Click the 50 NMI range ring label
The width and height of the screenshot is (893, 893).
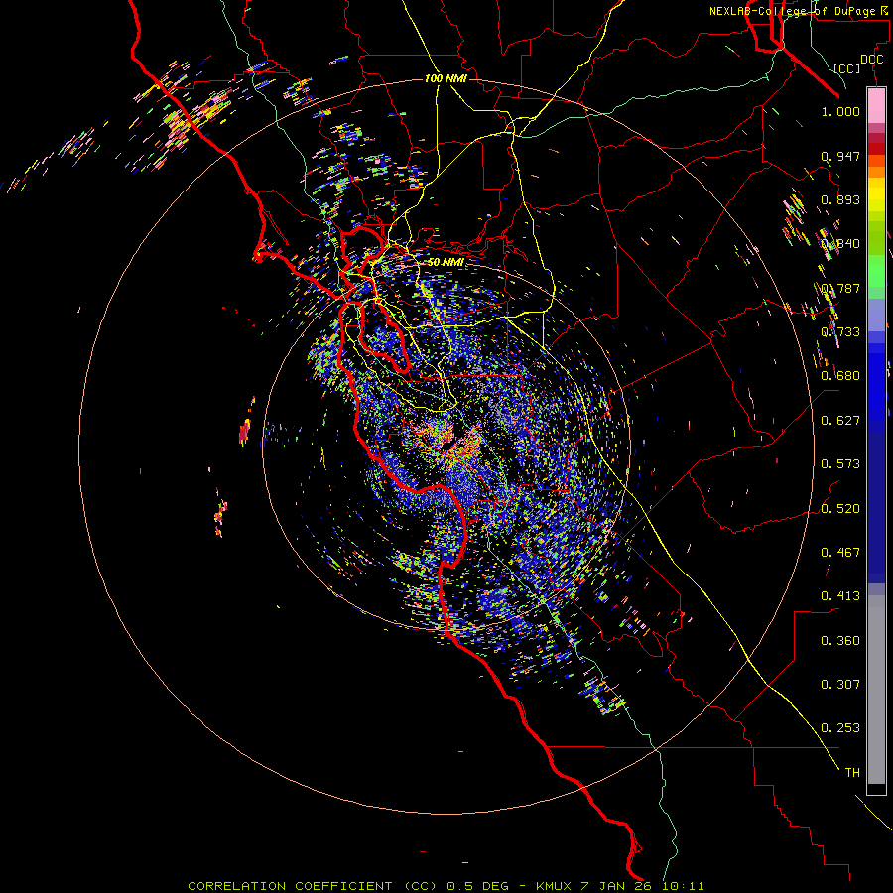point(446,262)
